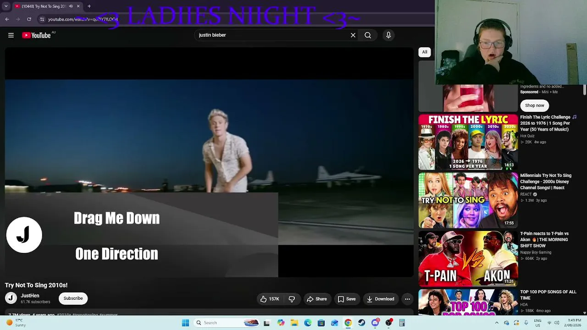587x330 pixels.
Task: Clear the justin bieber search text
Action: (x=353, y=35)
